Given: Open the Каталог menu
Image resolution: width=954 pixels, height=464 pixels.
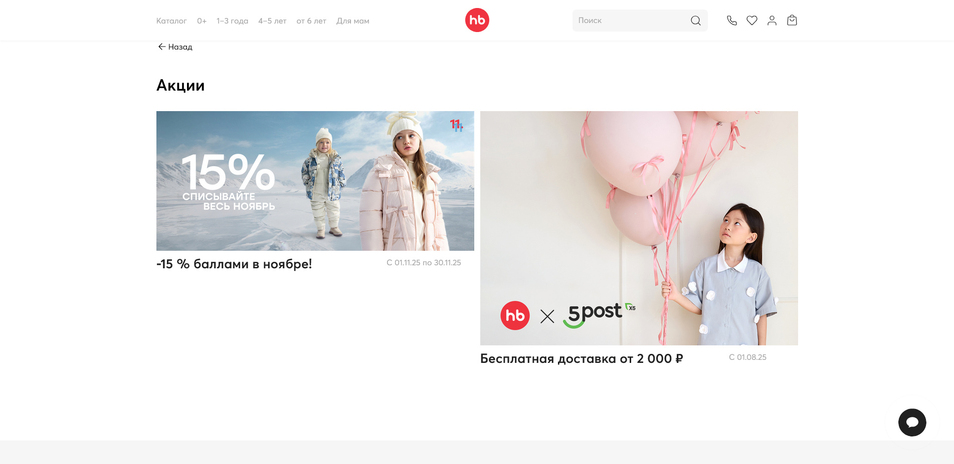Looking at the screenshot, I should (171, 21).
